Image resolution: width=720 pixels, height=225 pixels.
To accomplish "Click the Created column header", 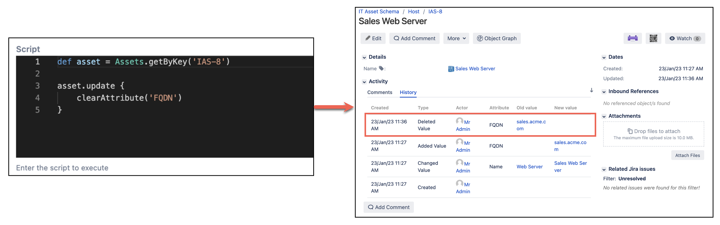I will coord(379,108).
